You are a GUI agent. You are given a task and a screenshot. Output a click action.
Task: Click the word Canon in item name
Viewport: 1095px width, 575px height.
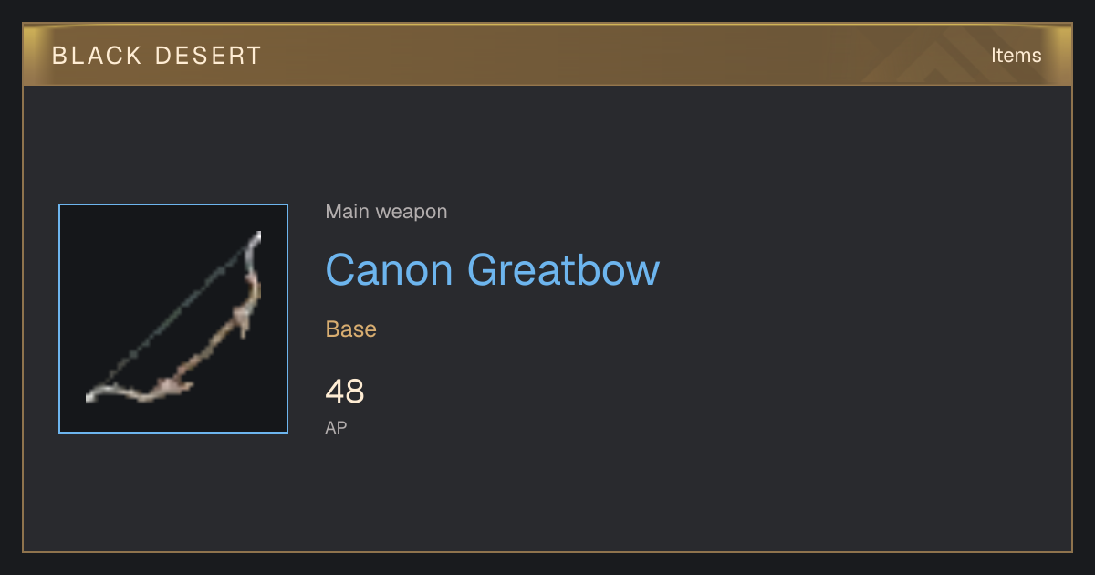click(x=389, y=270)
